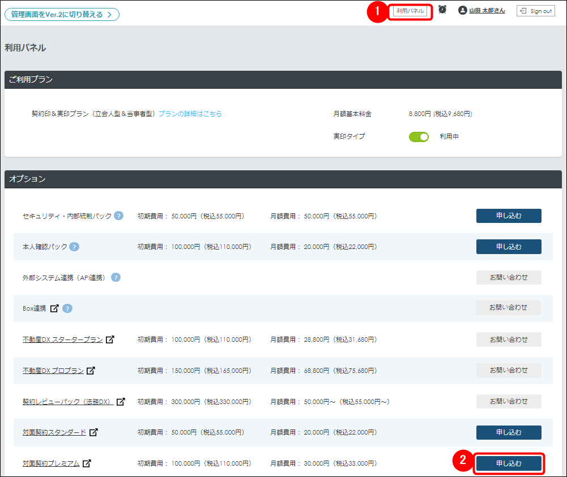Click external link icon beside Box連携
Image resolution: width=567 pixels, height=477 pixels.
pos(54,308)
